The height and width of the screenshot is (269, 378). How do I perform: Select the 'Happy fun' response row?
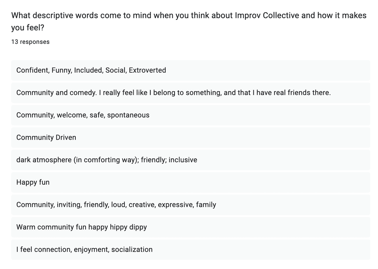(191, 182)
